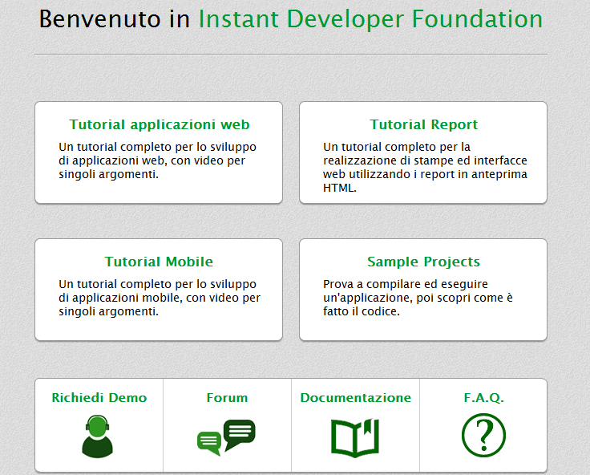Image resolution: width=590 pixels, height=475 pixels.
Task: Open the Tutorial applicazioni web heading
Action: pyautogui.click(x=160, y=124)
